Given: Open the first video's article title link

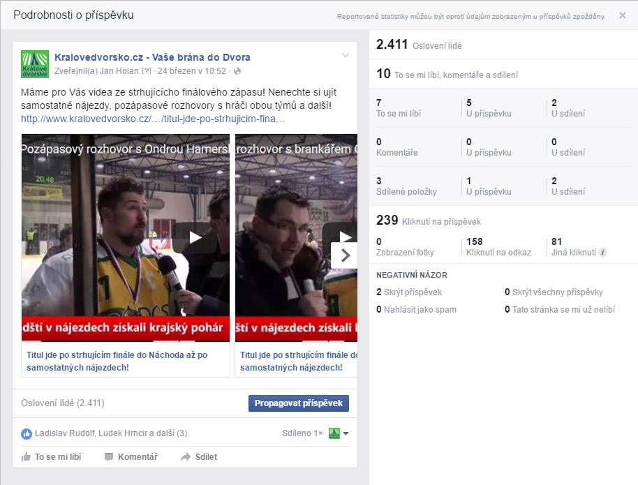Looking at the screenshot, I should 117,361.
